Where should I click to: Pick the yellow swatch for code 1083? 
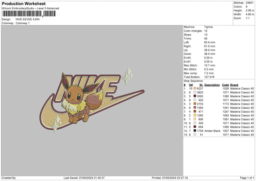coord(195,115)
